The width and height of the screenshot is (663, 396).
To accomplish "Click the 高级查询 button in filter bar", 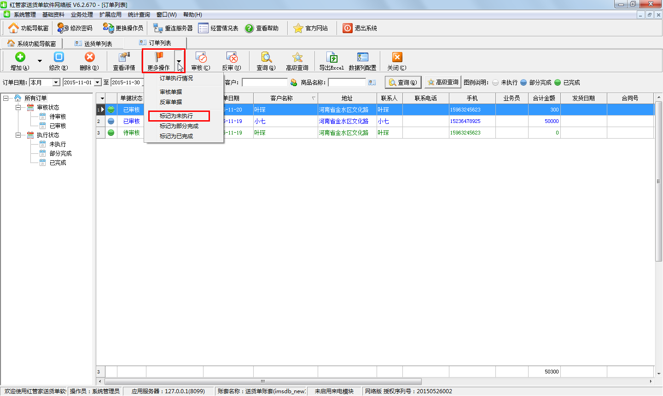I will [x=443, y=82].
